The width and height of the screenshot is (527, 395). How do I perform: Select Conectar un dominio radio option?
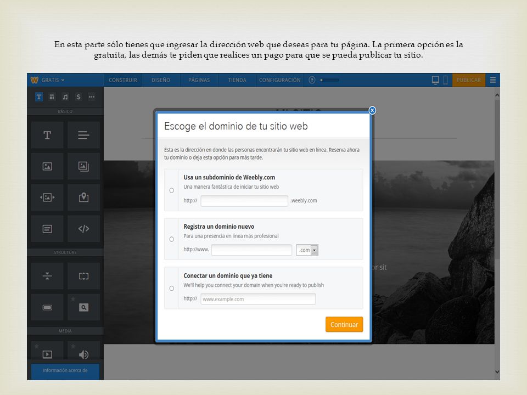click(172, 288)
